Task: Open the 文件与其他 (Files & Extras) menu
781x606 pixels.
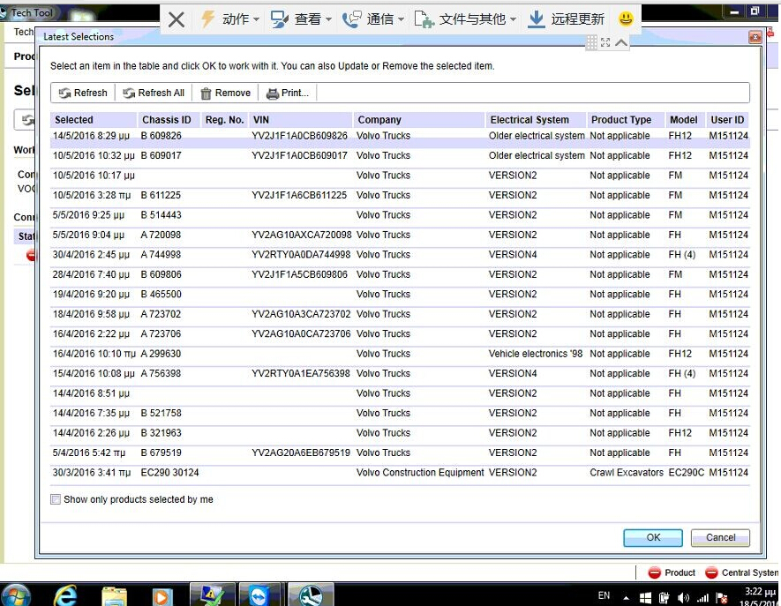Action: tap(466, 19)
